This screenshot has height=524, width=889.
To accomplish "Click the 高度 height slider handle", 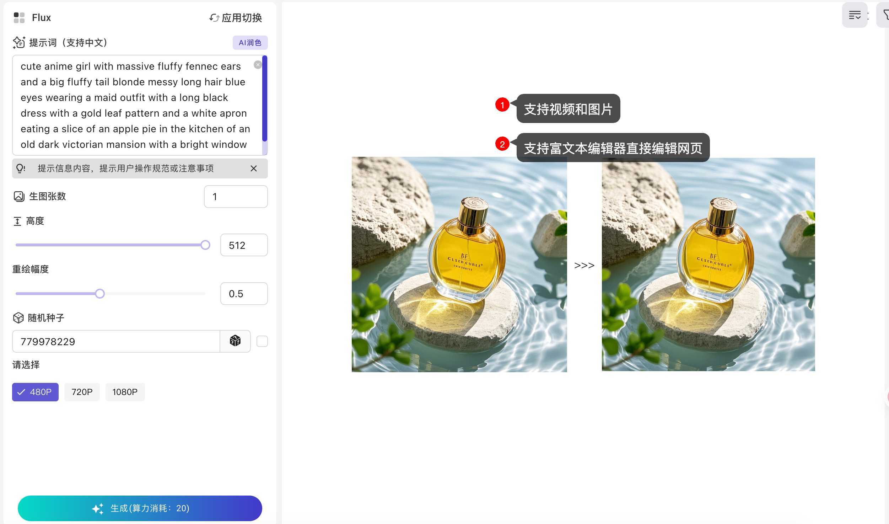I will 205,245.
